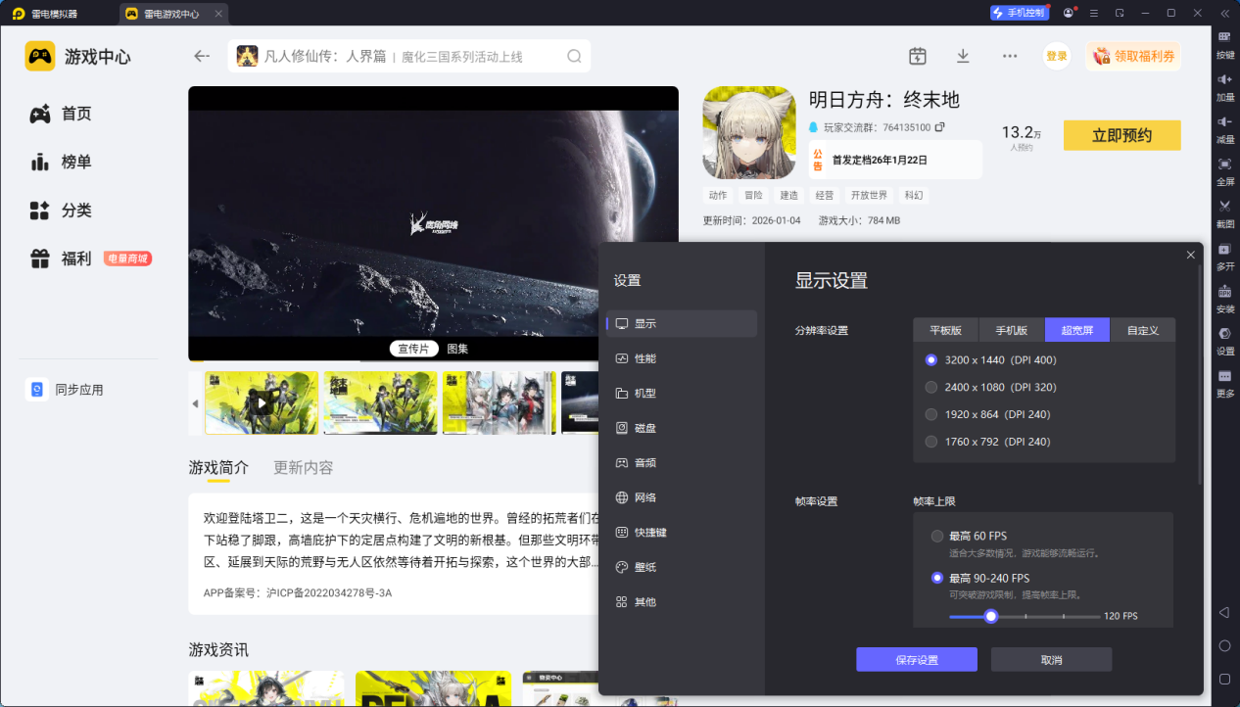1240x707 pixels.
Task: Open the three-dot more options menu
Action: click(1010, 56)
